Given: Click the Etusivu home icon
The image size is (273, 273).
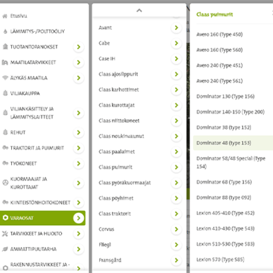Looking at the screenshot, I should pyautogui.click(x=5, y=16).
